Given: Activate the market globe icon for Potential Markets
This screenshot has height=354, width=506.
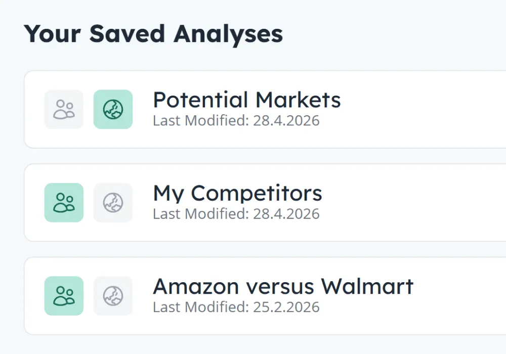Looking at the screenshot, I should pyautogui.click(x=113, y=109).
